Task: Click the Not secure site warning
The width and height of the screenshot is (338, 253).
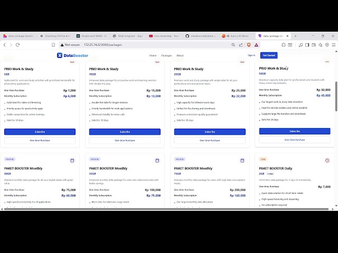Action: click(70, 45)
